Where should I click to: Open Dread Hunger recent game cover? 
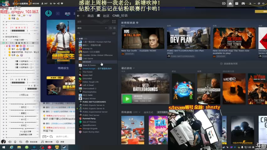coord(209,89)
